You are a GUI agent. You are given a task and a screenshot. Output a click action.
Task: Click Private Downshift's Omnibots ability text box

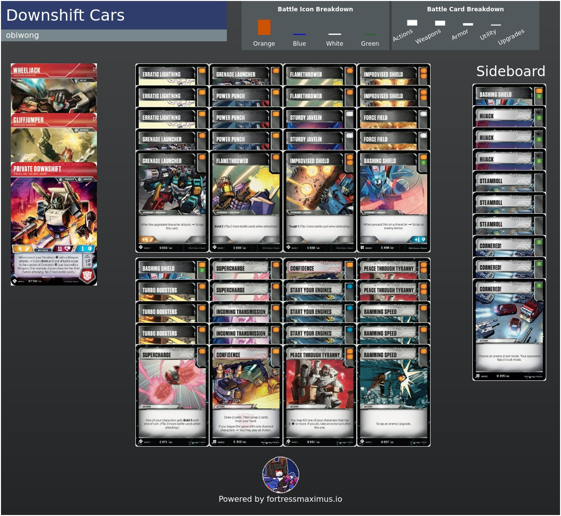click(48, 264)
